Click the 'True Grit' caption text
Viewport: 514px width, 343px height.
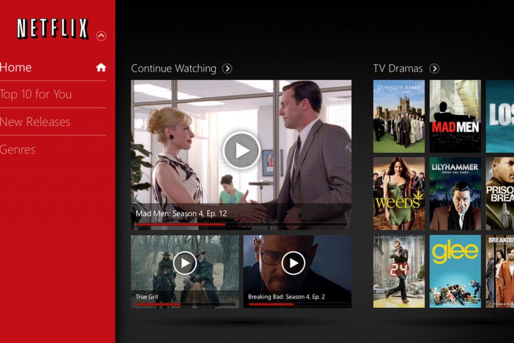[x=147, y=296]
